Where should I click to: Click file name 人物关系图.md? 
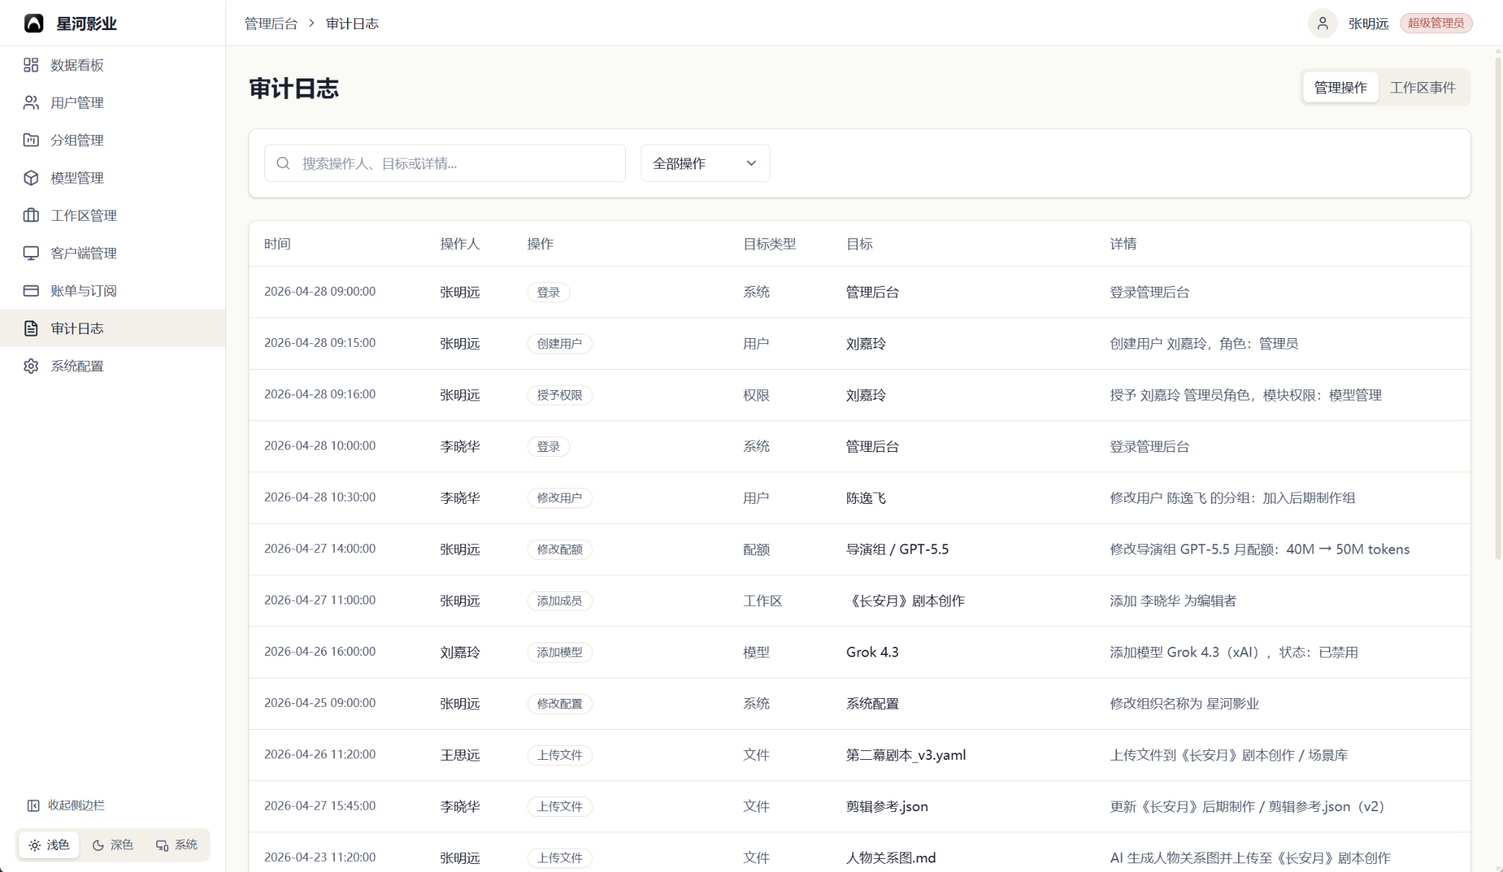[891, 857]
